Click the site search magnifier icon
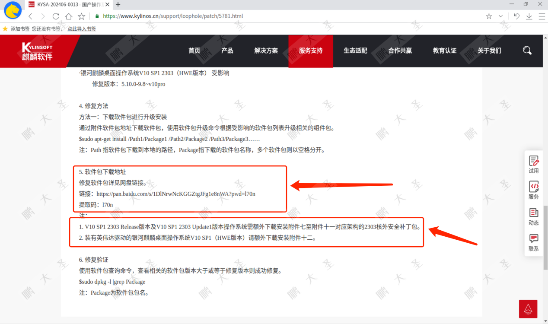The image size is (548, 324). pyautogui.click(x=527, y=51)
